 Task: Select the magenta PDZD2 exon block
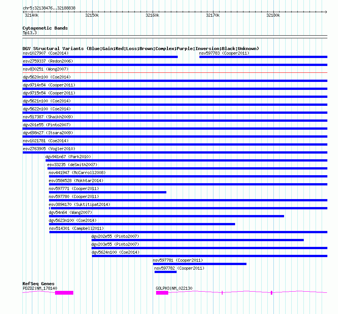(64, 293)
